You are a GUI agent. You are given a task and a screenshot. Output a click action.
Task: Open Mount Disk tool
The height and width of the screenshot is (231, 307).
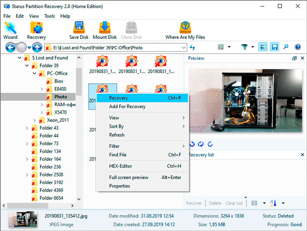pos(105,30)
